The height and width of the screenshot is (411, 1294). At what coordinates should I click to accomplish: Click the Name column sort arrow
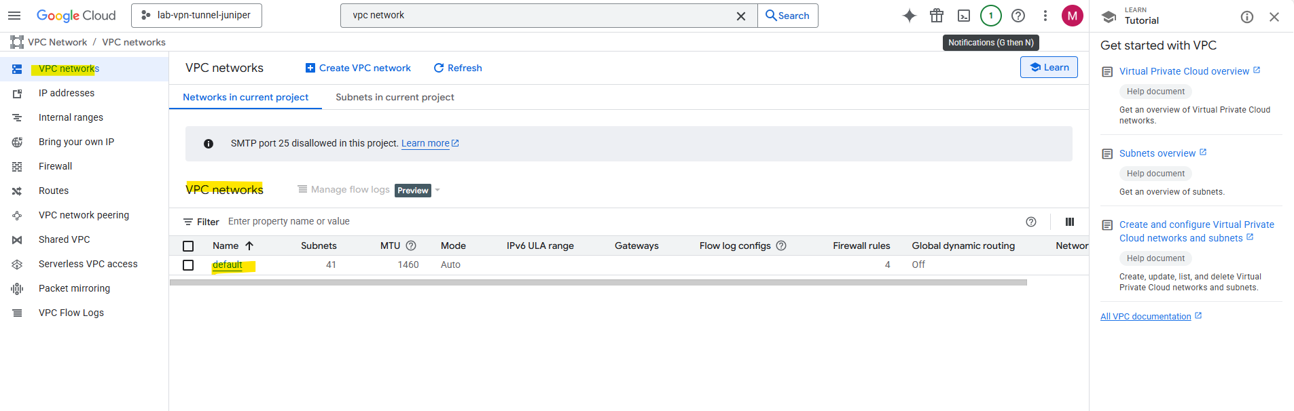click(249, 246)
